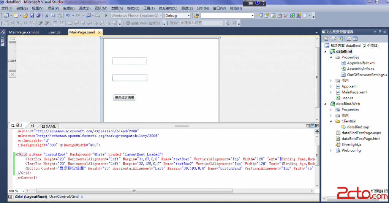Toggle auto-hide pin on Solution Explorer

(x=380, y=32)
